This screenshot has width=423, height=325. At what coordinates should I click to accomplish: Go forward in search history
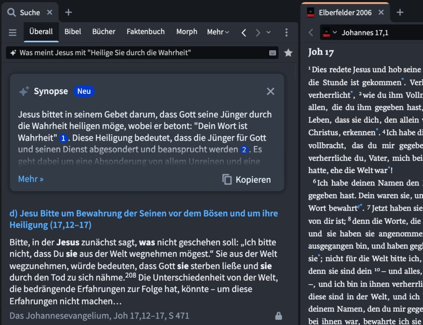258,33
